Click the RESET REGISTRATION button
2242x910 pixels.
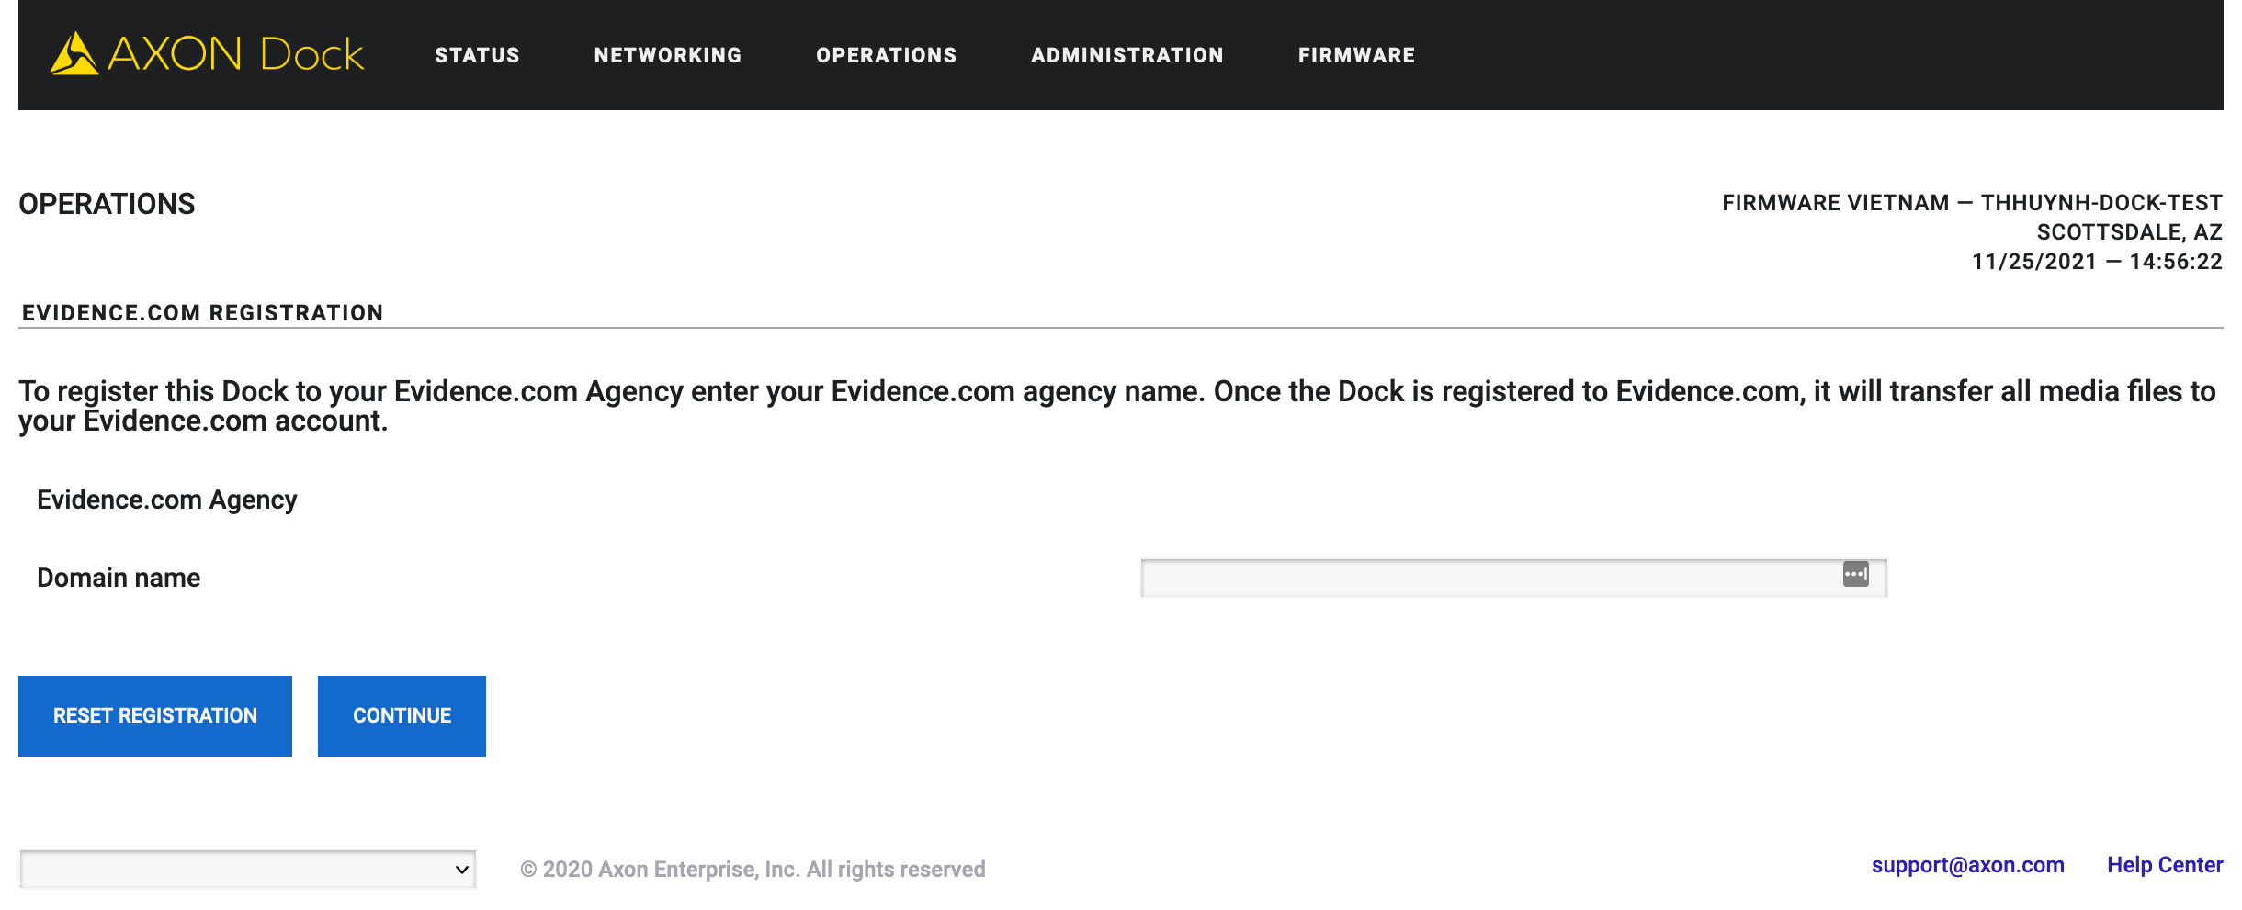(x=155, y=716)
